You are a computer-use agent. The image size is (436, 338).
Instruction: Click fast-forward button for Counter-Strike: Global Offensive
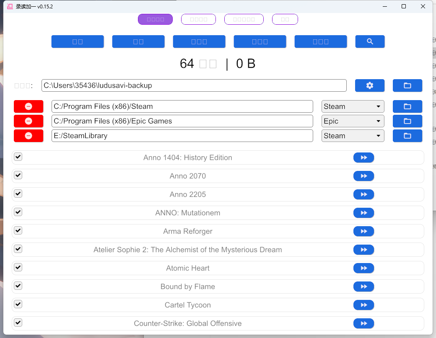(x=364, y=323)
